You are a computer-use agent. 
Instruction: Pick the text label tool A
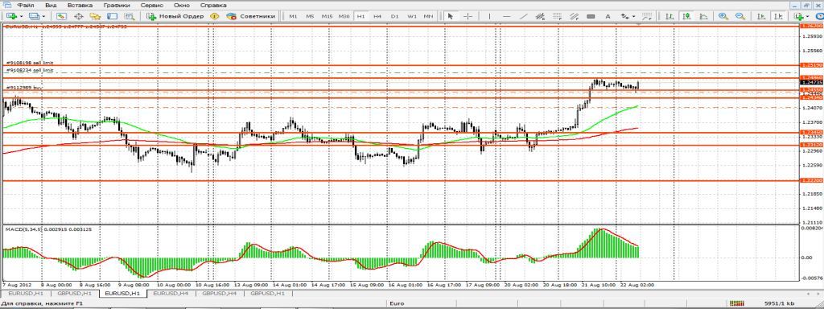click(608, 16)
